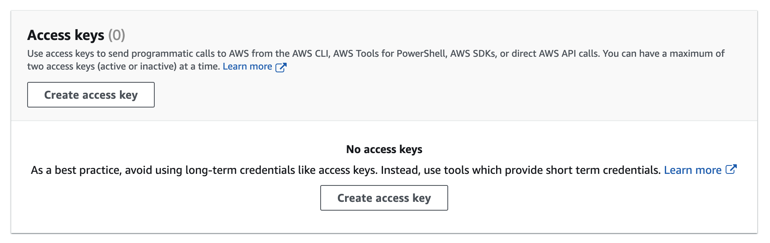The image size is (770, 243).
Task: Click the 'AWS SDKs' text in description
Action: pos(473,54)
